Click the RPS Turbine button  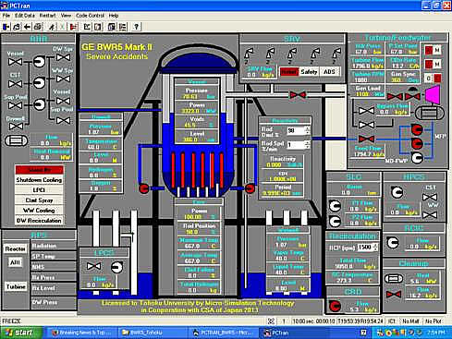click(x=16, y=286)
